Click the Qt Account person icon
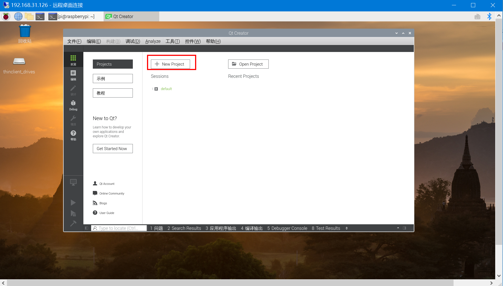The image size is (503, 286). [x=95, y=183]
